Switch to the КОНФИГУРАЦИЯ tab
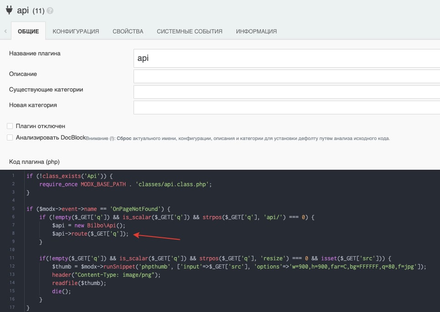 (76, 31)
